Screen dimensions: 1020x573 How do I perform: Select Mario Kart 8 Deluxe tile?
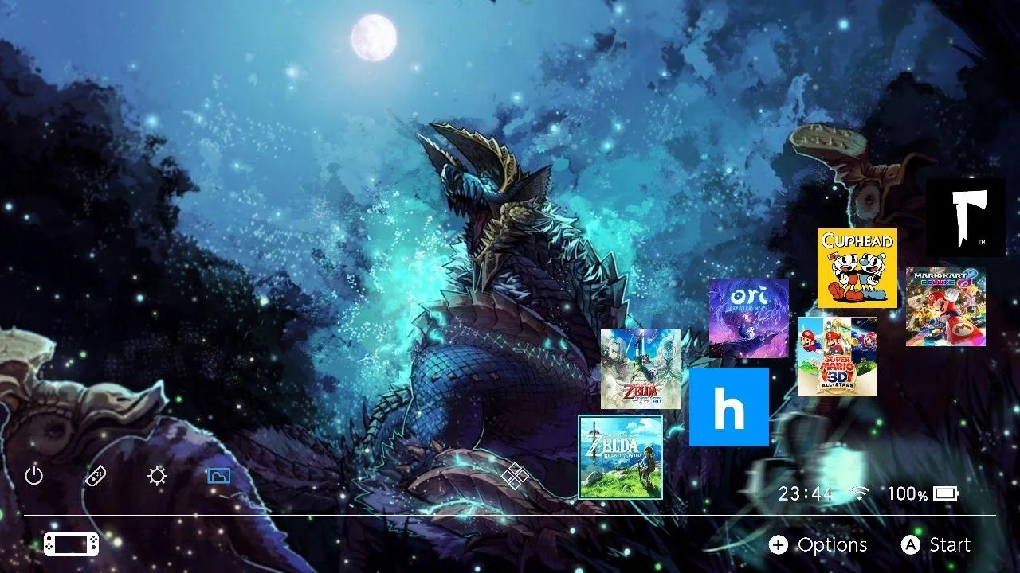(946, 306)
